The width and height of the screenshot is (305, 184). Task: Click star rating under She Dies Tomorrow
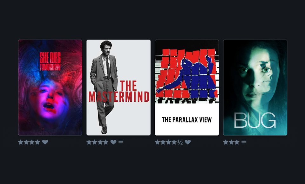tap(29, 142)
